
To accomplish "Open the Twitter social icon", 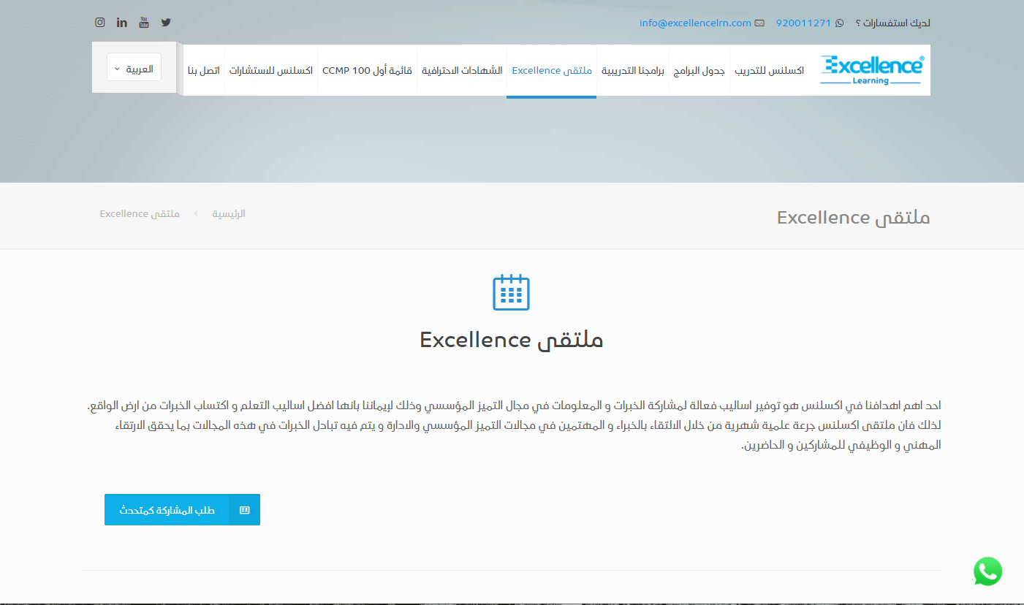I will (166, 23).
